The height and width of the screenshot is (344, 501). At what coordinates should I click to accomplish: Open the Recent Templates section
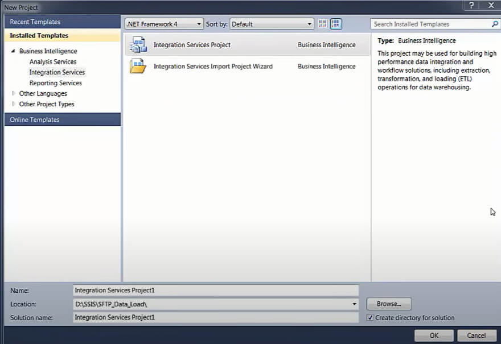(63, 22)
